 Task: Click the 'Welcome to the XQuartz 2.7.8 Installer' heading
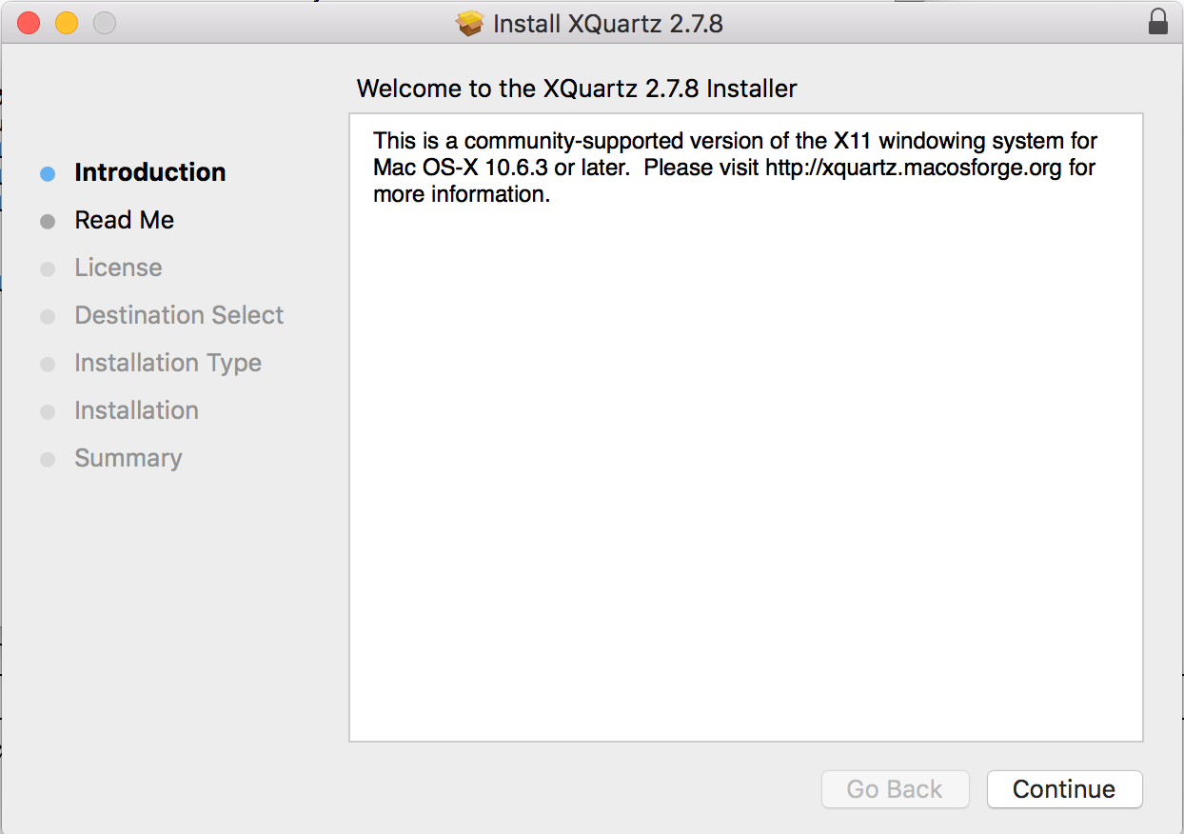coord(577,89)
